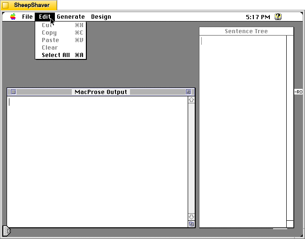Click the Sentence Tree vertical scrollbar
The width and height of the screenshot is (305, 239).
point(290,128)
